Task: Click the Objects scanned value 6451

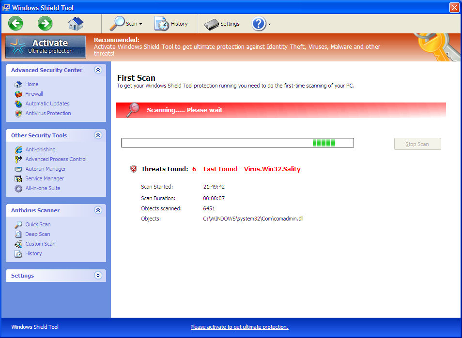Action: pos(209,208)
